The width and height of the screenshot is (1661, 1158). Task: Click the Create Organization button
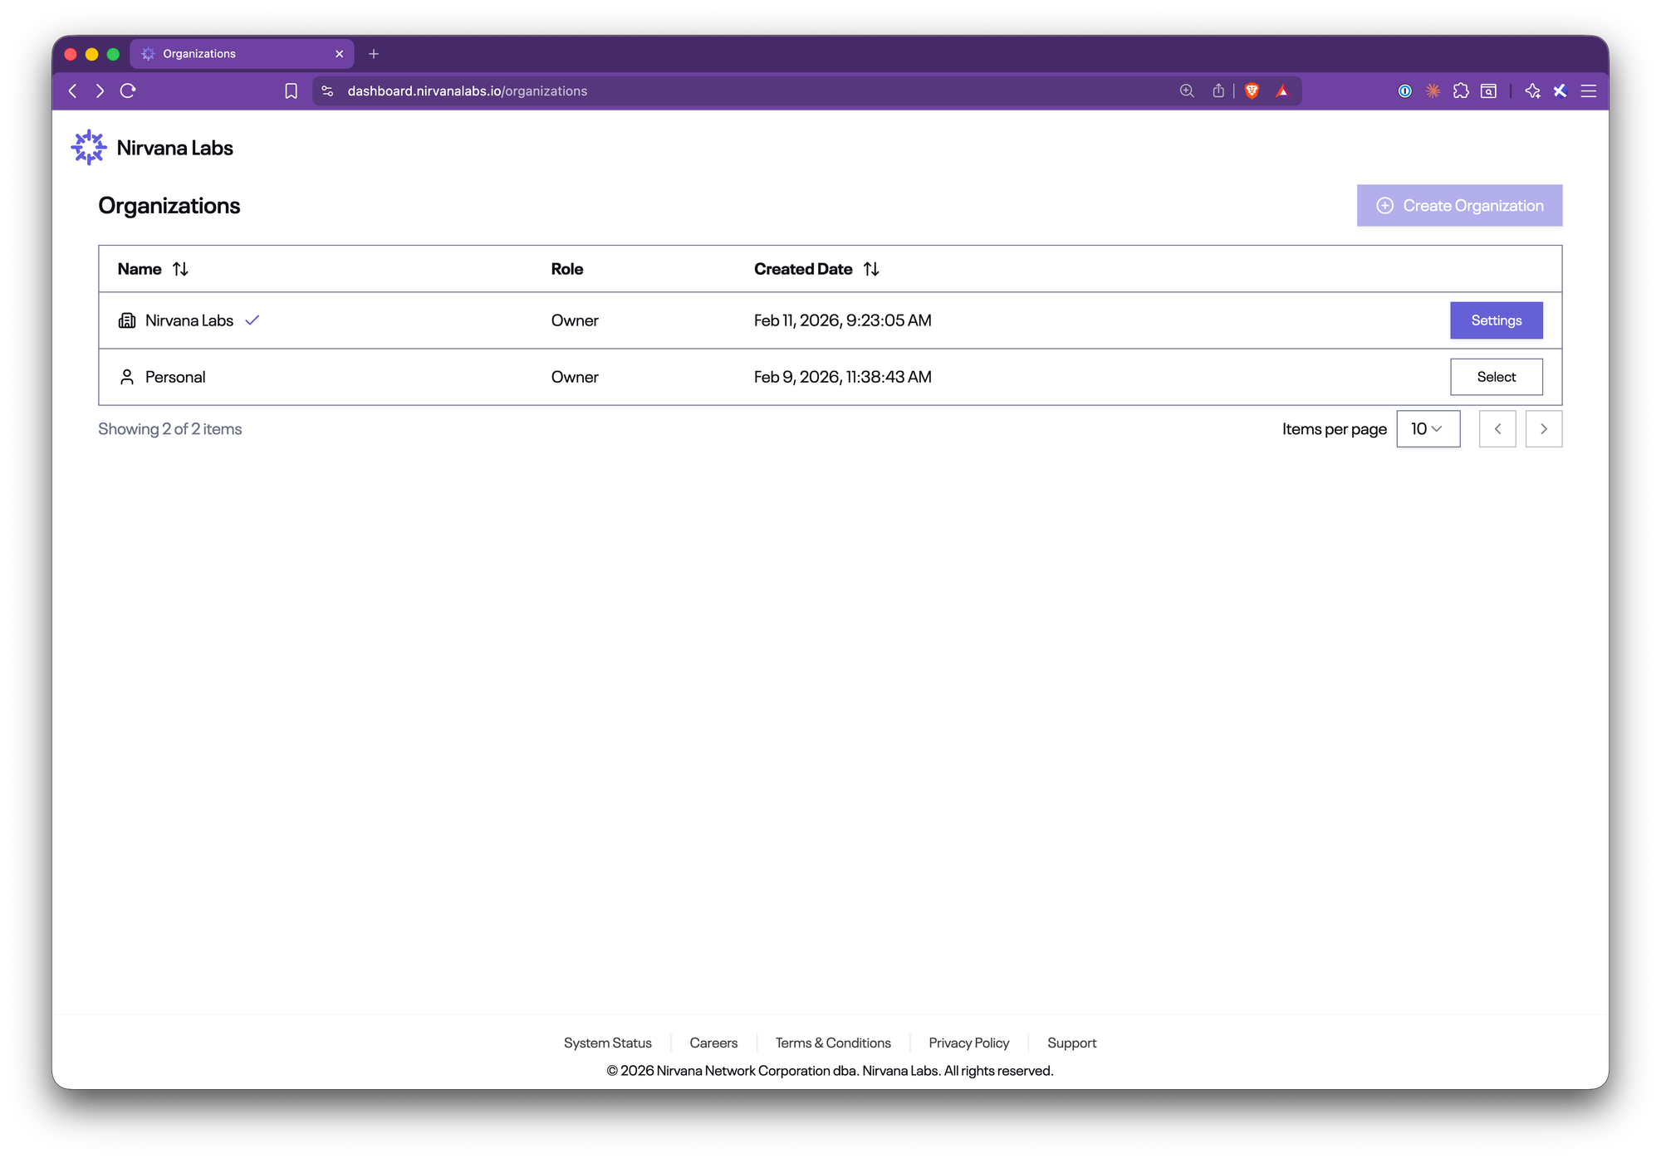coord(1459,206)
